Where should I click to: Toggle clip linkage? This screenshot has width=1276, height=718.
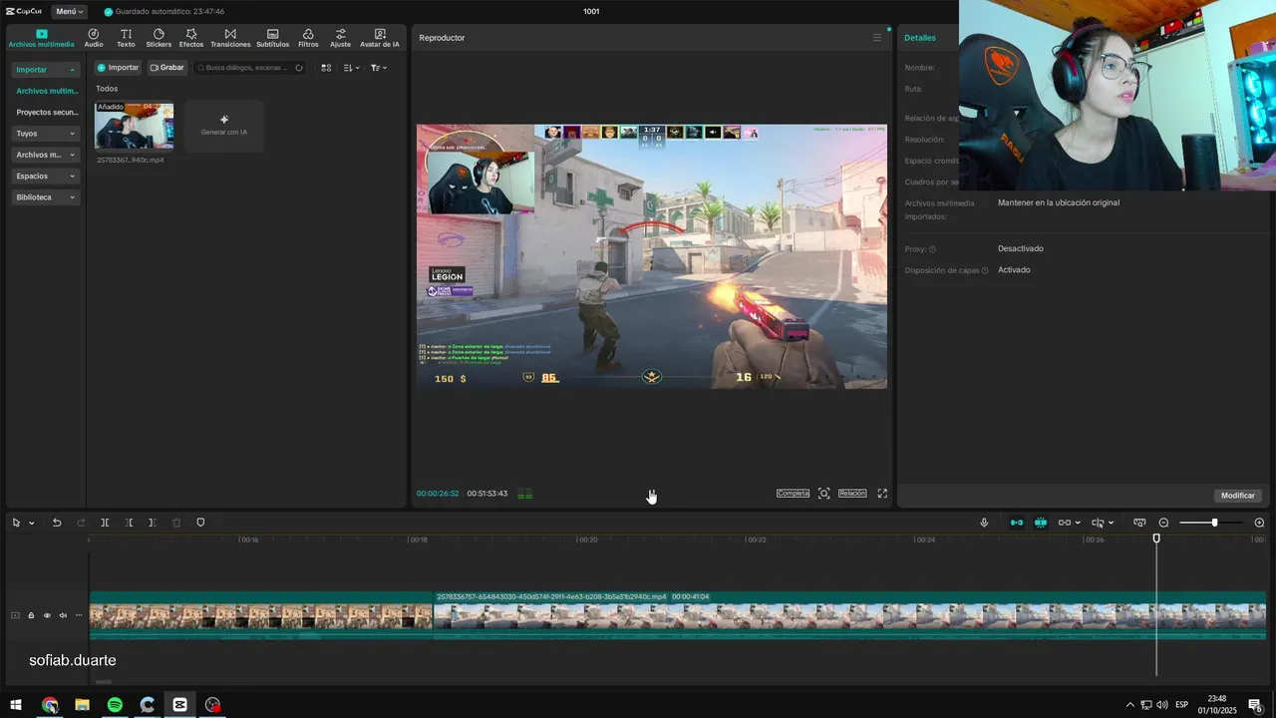click(x=1064, y=523)
